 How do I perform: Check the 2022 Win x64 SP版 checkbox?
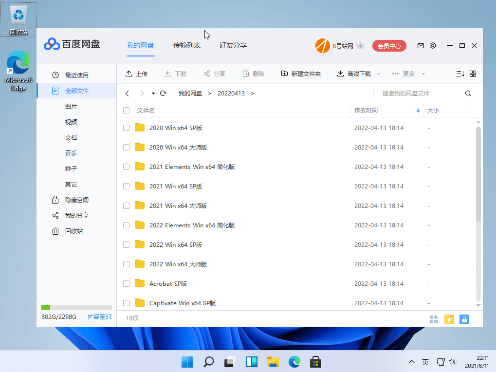(x=126, y=245)
